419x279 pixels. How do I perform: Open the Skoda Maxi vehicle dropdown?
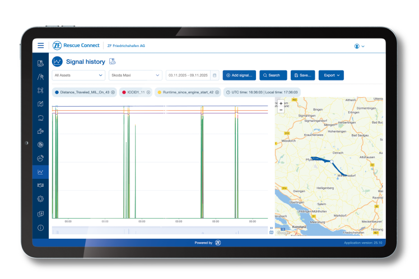[x=134, y=75]
